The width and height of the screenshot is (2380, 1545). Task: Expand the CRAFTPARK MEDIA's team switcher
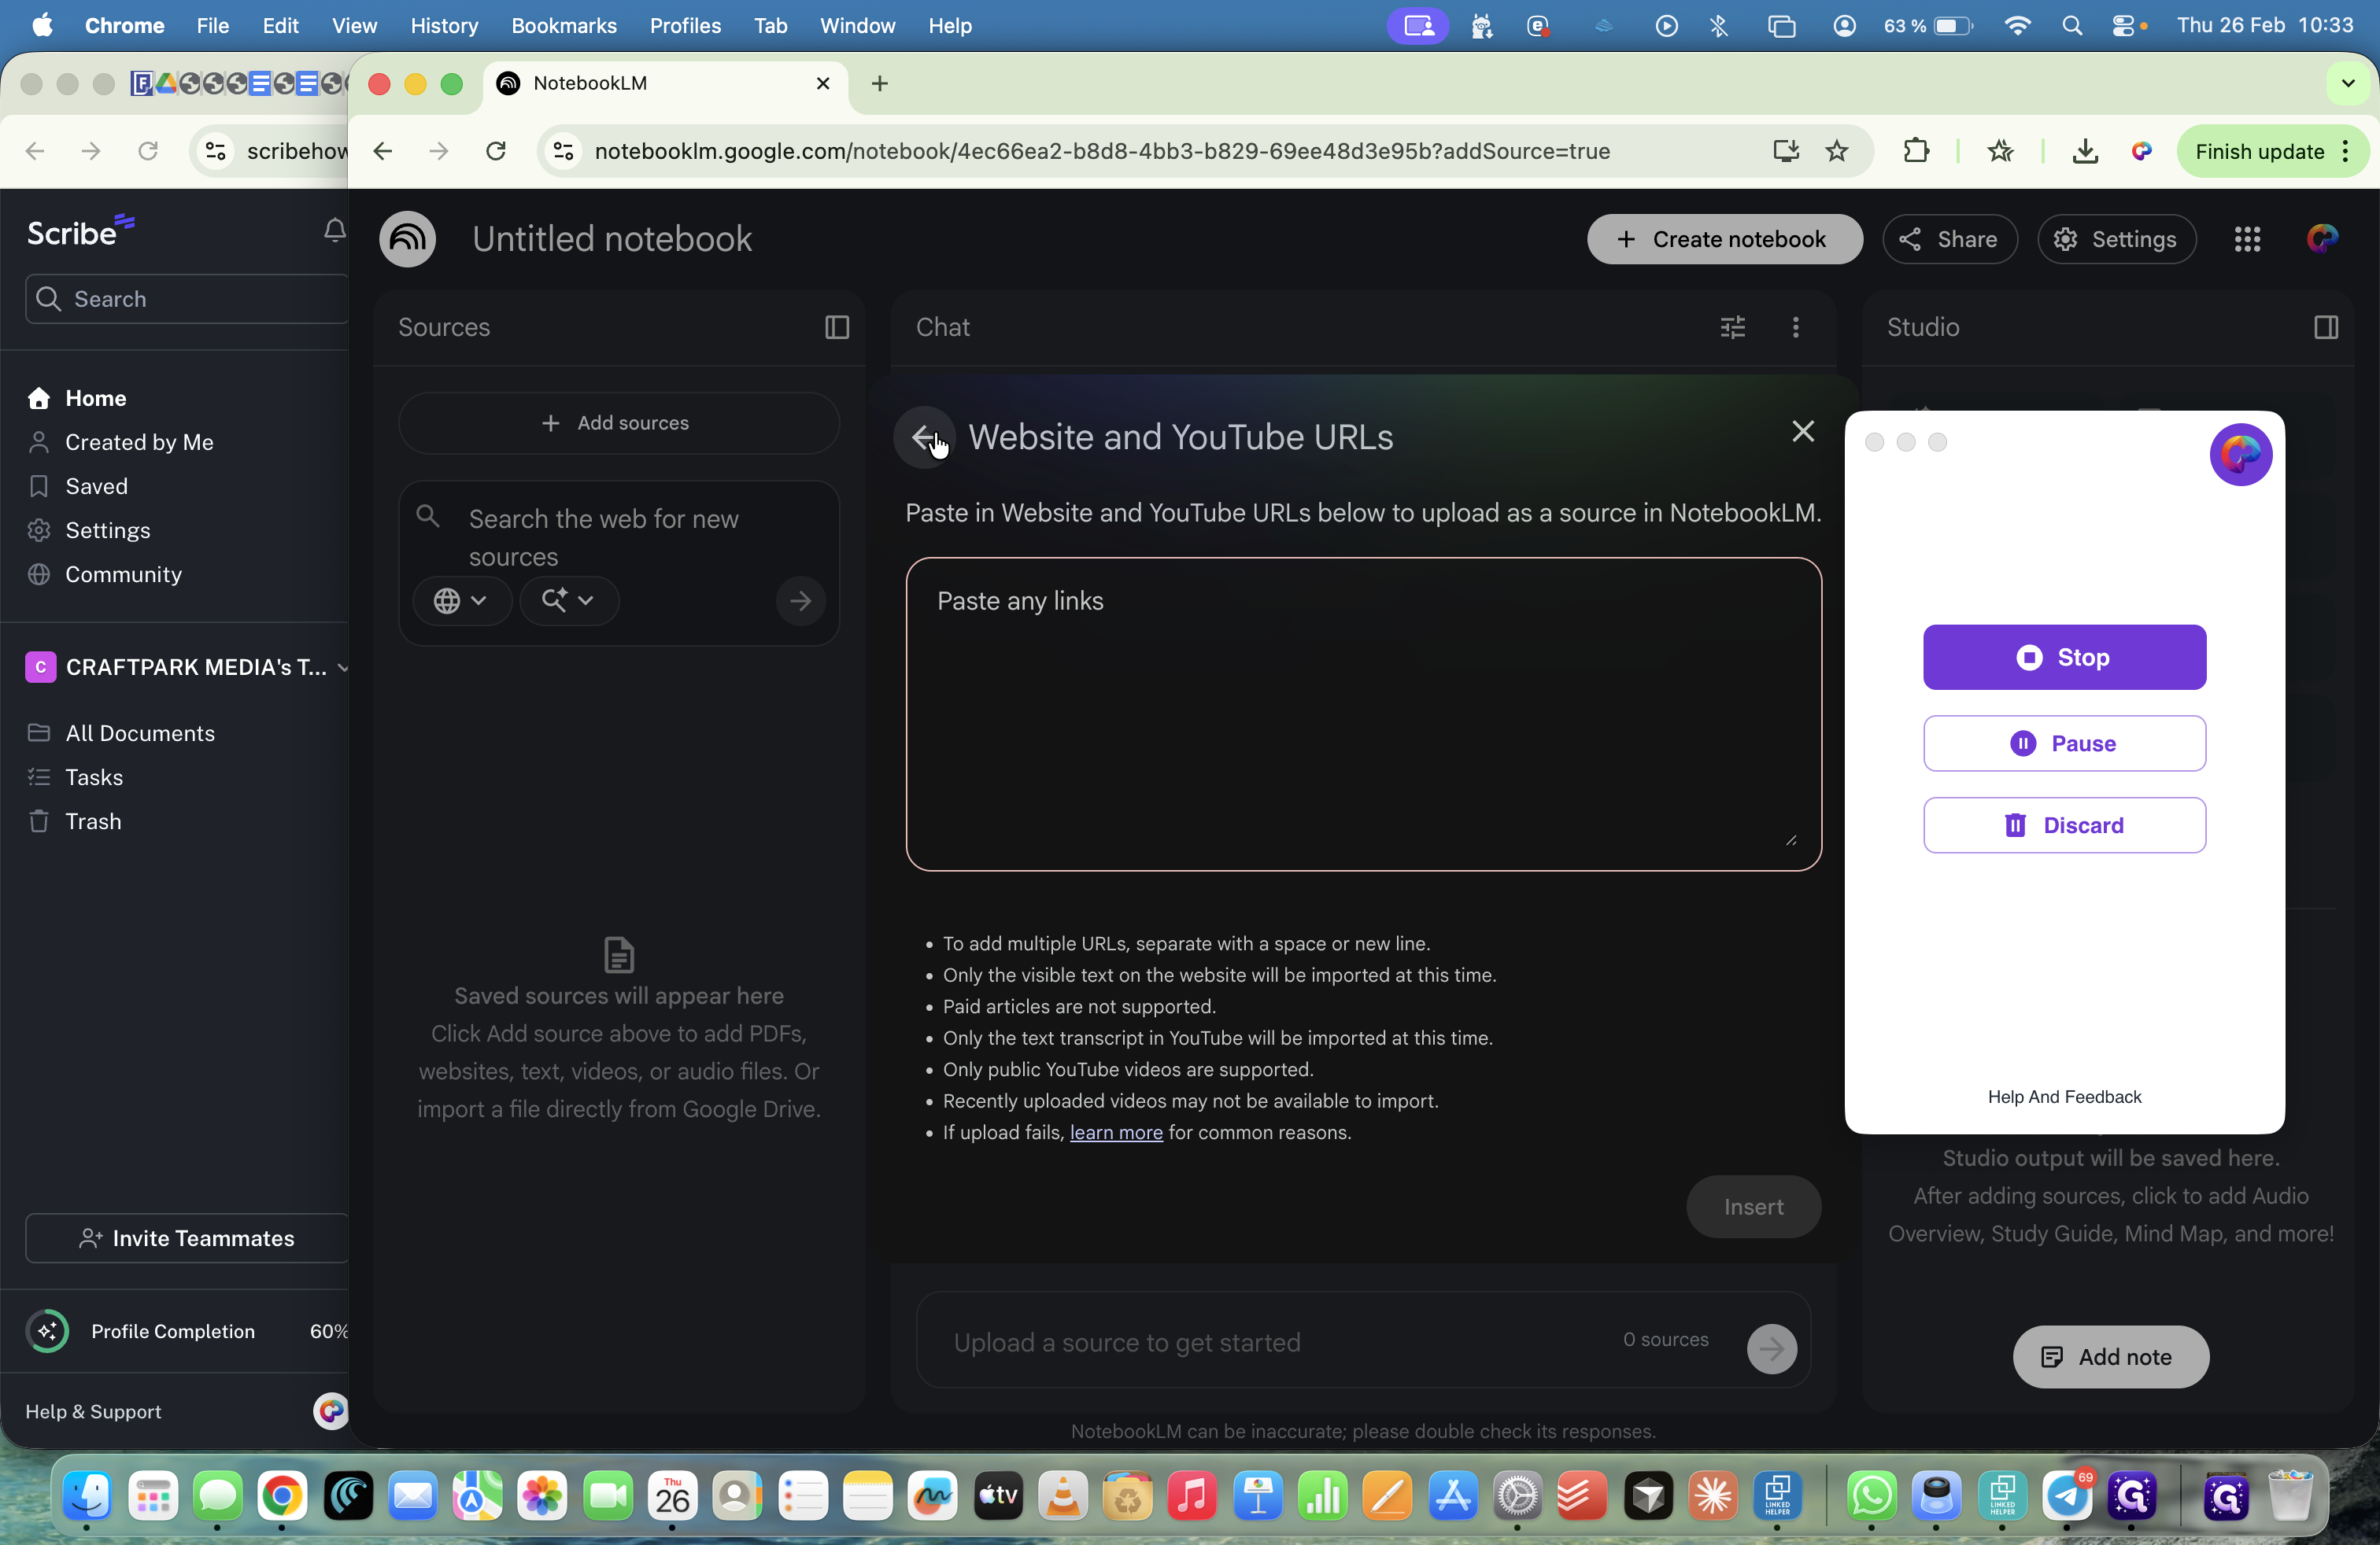pyautogui.click(x=343, y=668)
